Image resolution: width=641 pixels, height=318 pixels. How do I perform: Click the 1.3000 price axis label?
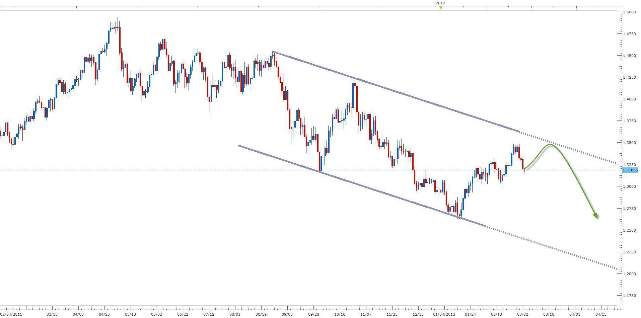pos(629,186)
